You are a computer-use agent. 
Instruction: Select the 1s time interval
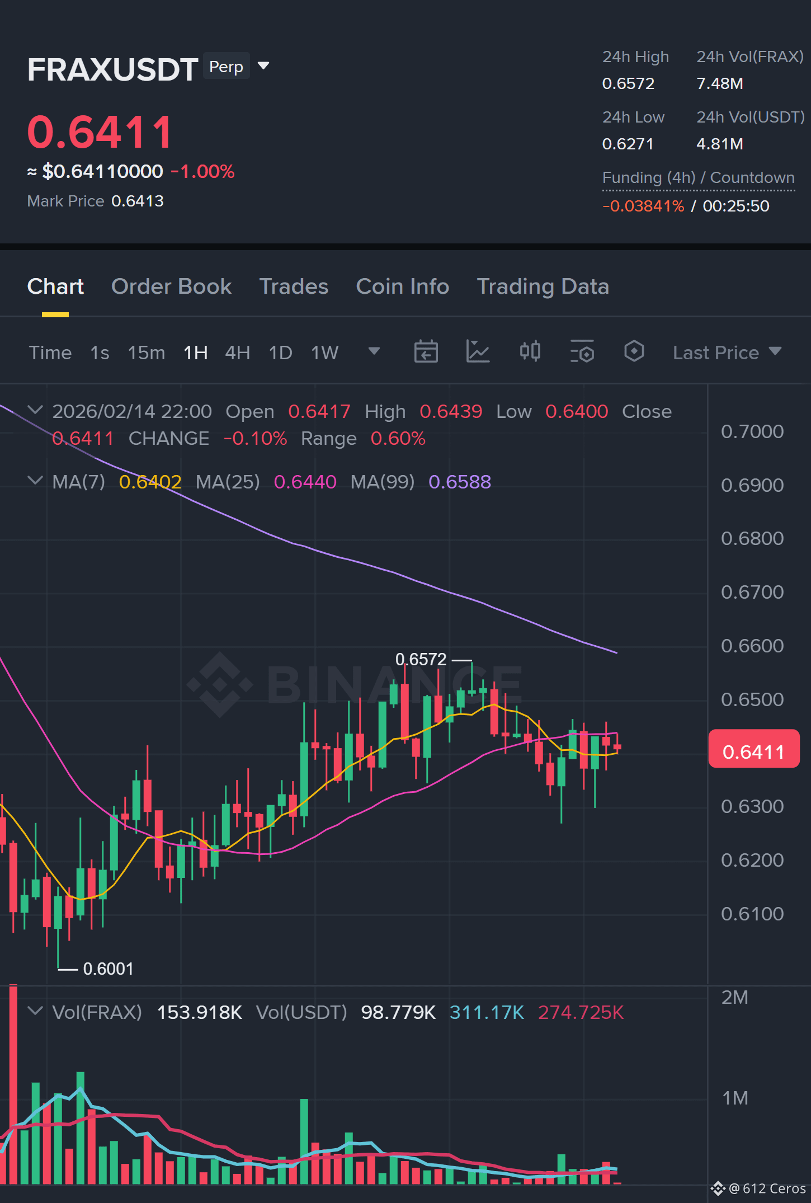(100, 353)
